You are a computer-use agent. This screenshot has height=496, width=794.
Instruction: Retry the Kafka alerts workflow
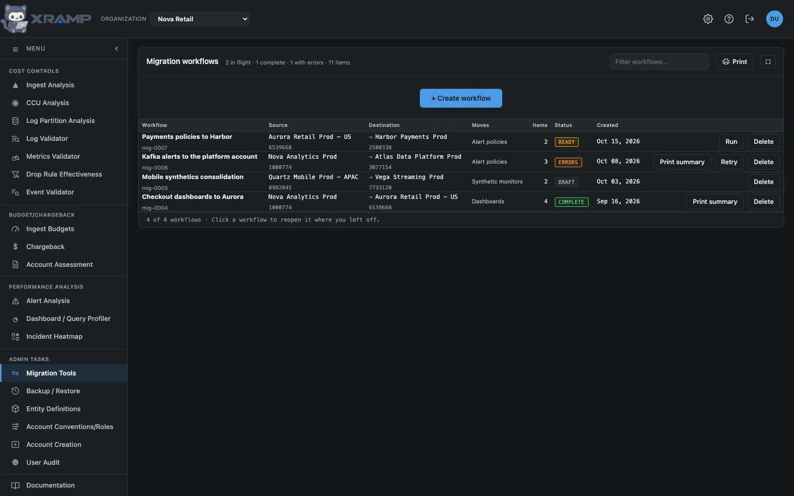pos(729,162)
